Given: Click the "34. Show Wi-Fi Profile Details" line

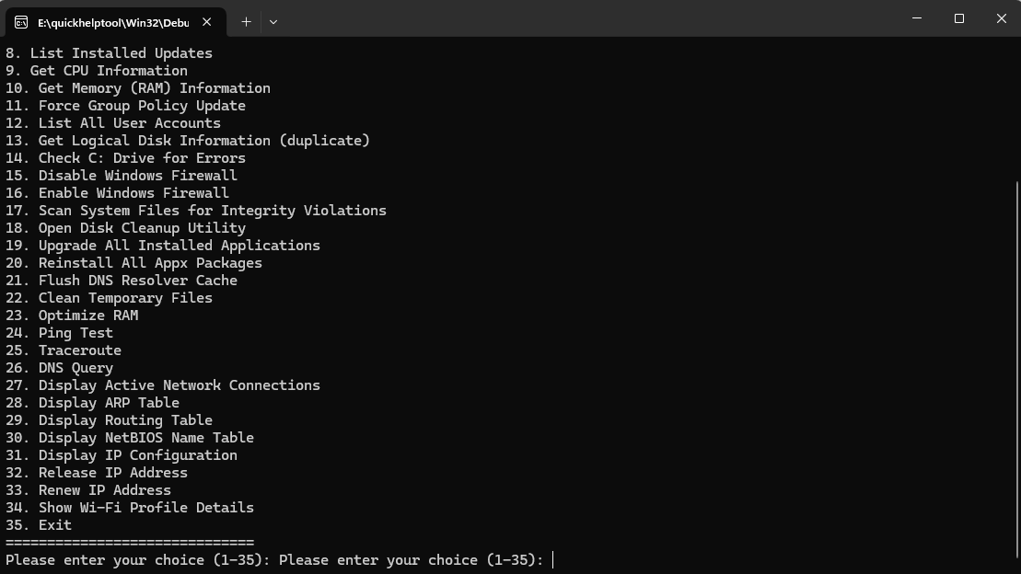Looking at the screenshot, I should 130,507.
